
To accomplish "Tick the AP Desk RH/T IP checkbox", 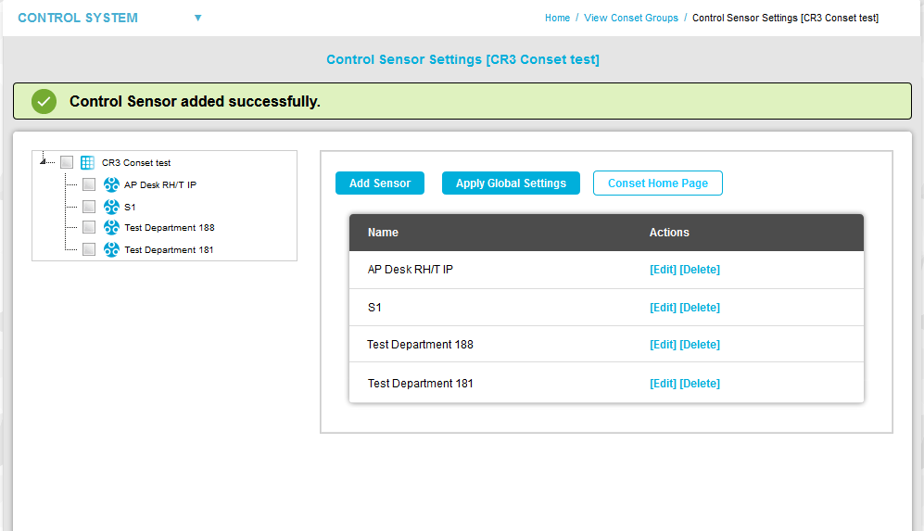I will coord(89,184).
